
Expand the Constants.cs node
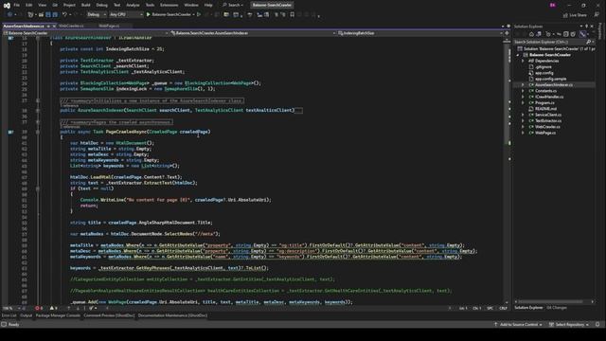[523, 91]
